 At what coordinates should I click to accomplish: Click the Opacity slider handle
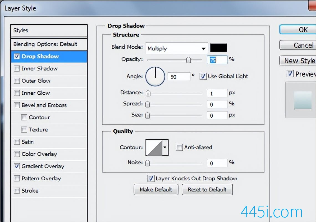188,60
